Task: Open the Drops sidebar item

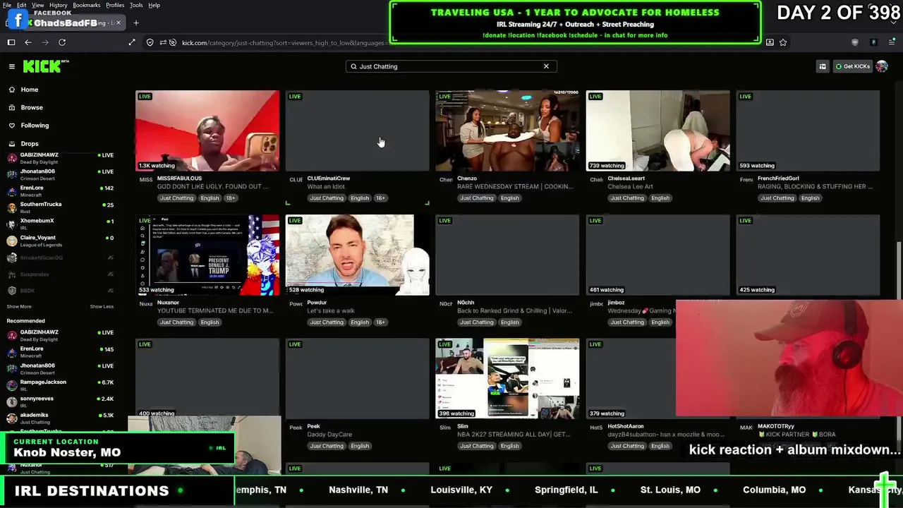Action: [x=30, y=143]
